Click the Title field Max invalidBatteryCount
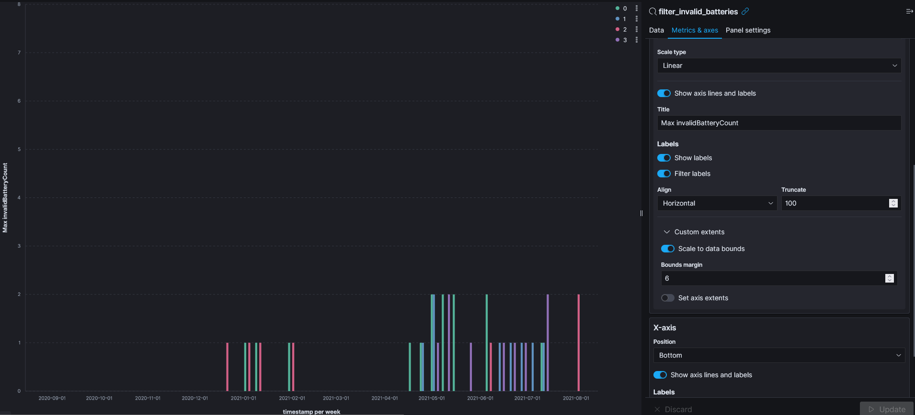 click(779, 123)
